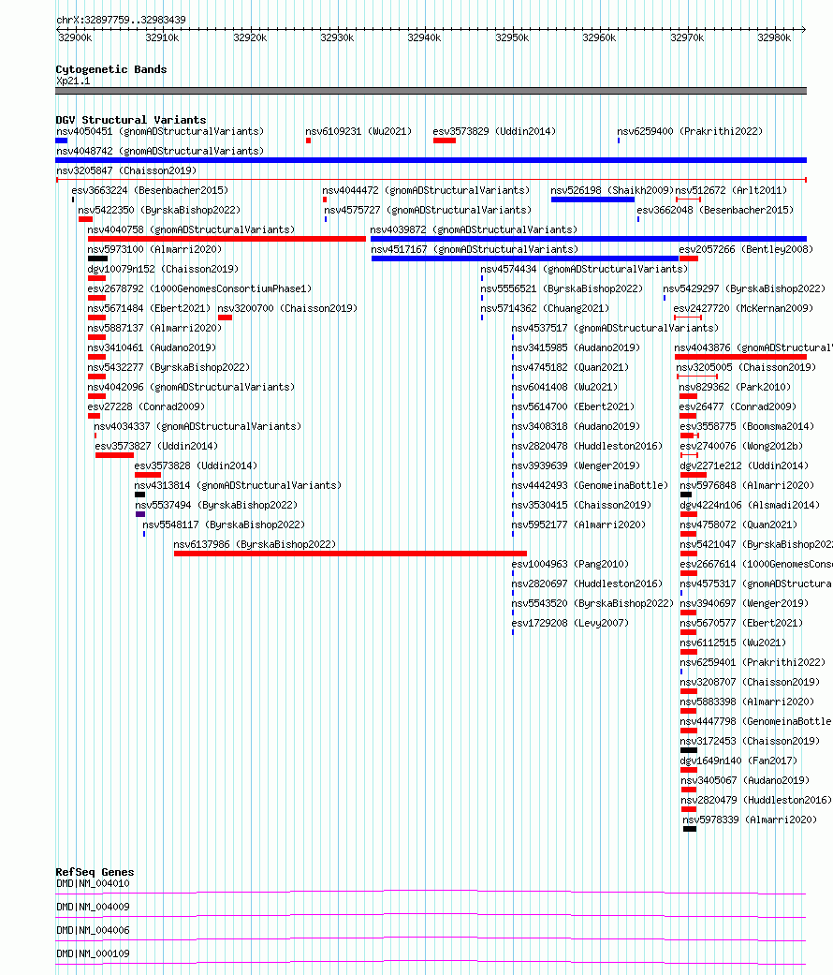The image size is (833, 975).
Task: Click nsv5429297 (ByrskaBishop2022) label
Action: pos(744,289)
